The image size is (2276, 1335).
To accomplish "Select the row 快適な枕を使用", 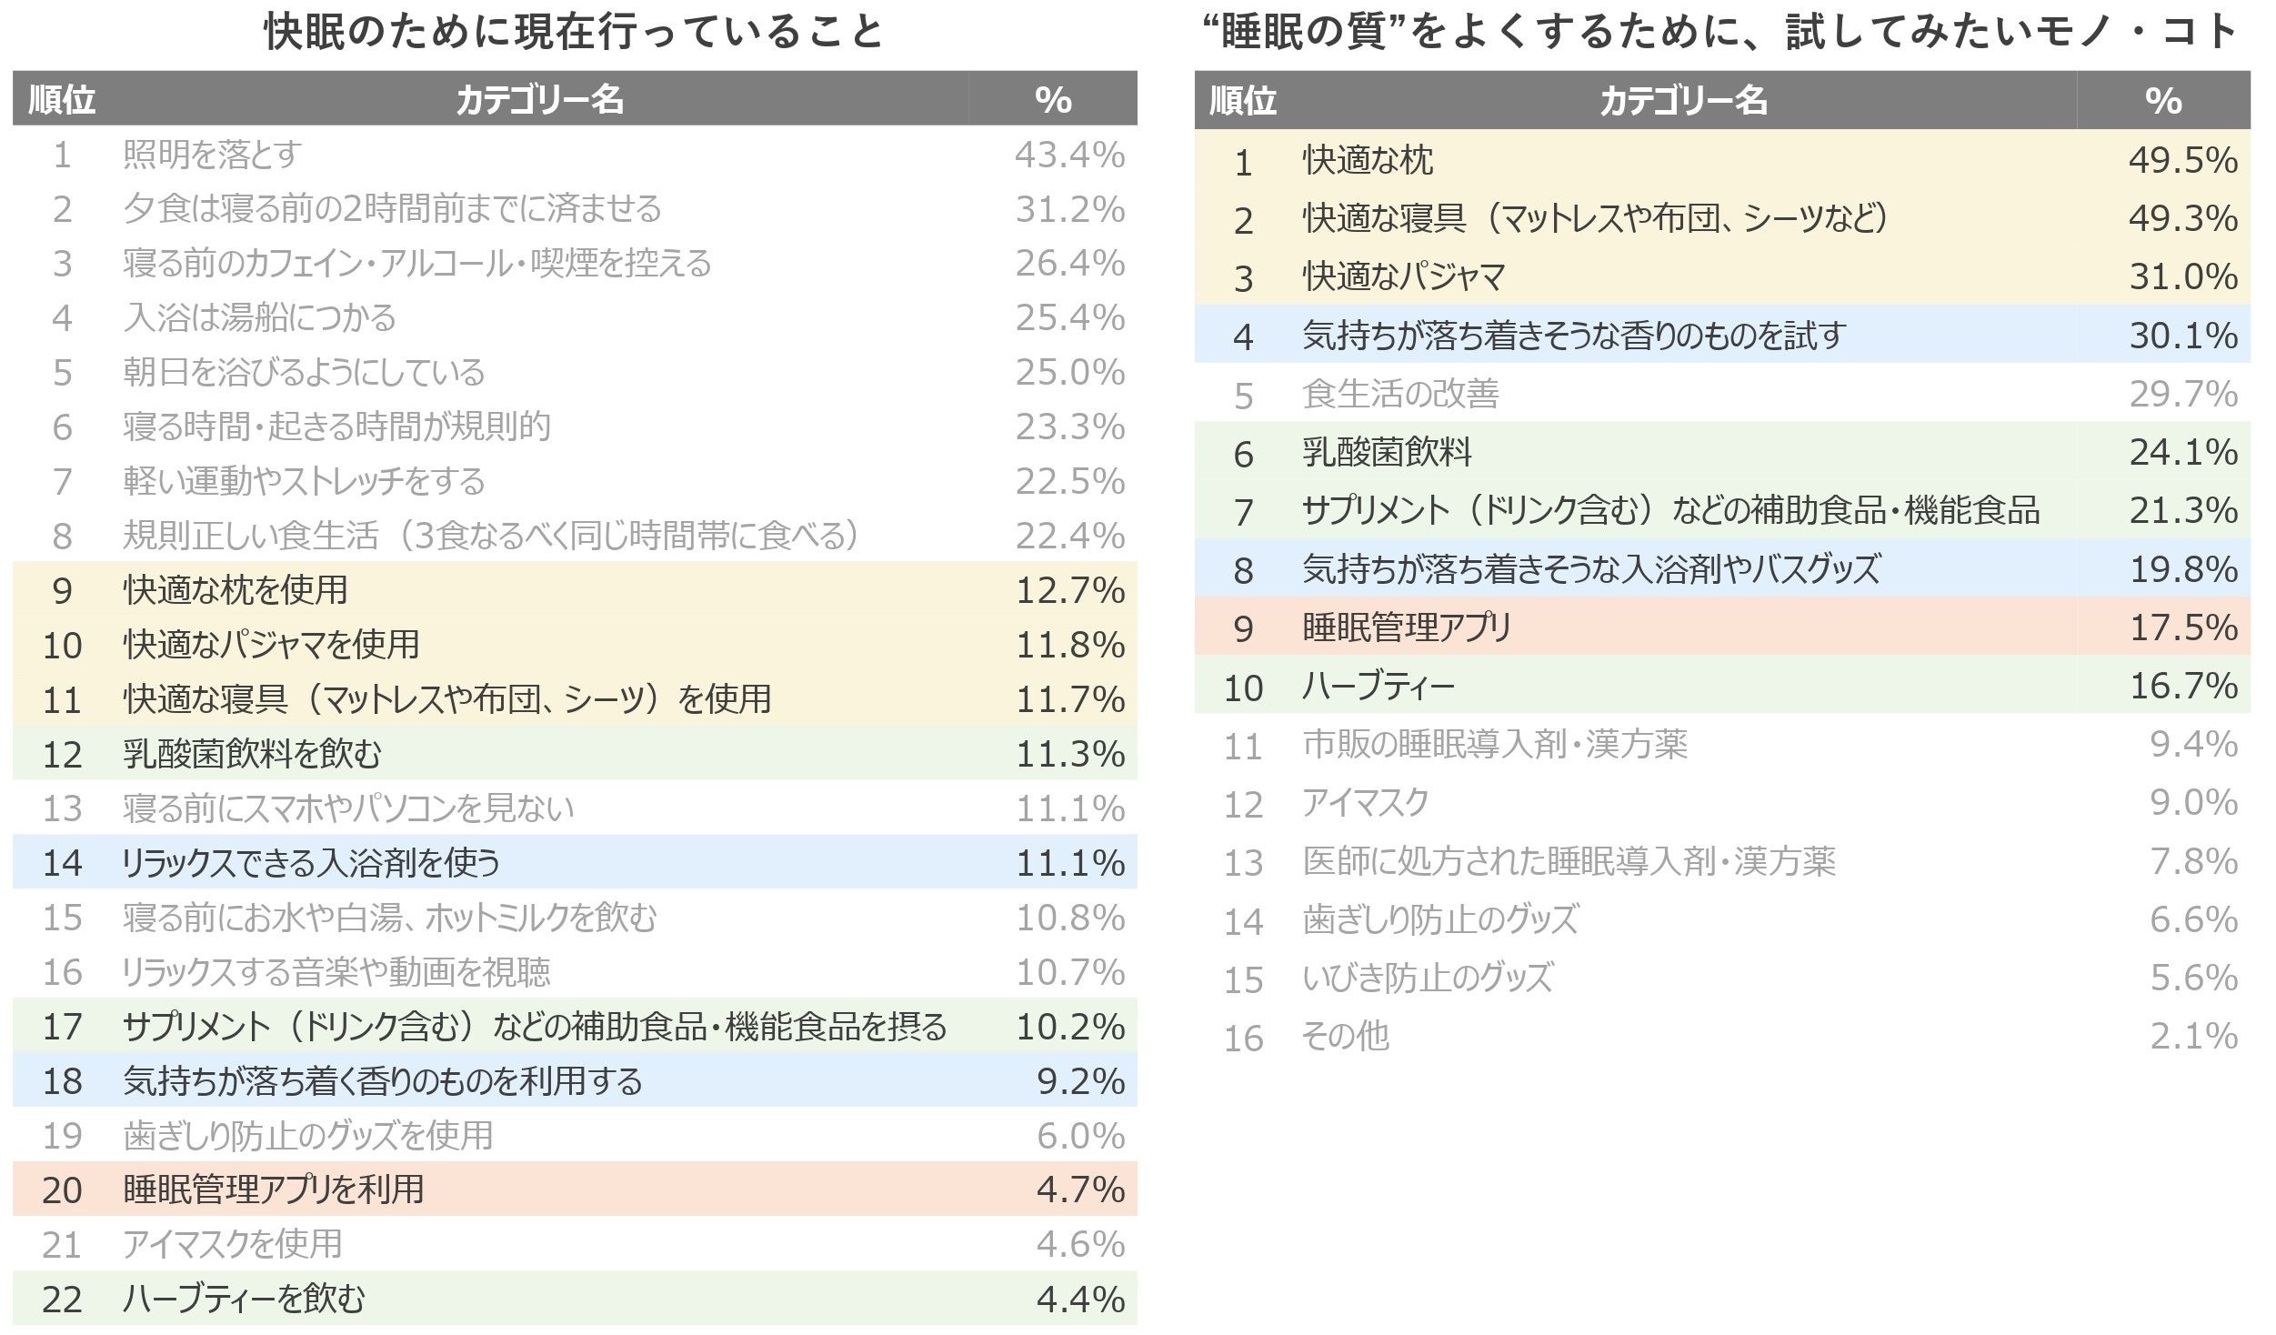I will 575,589.
